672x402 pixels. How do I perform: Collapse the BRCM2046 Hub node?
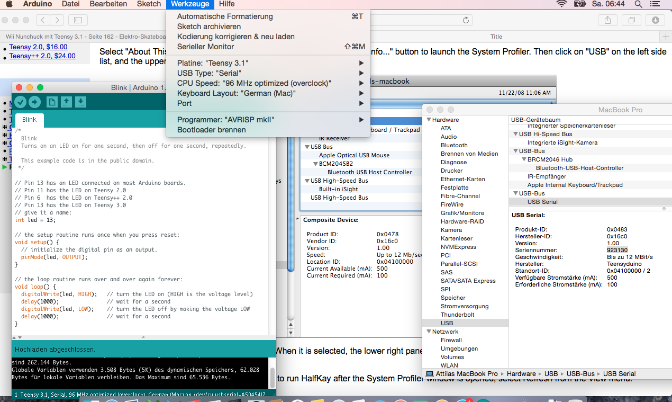(x=523, y=159)
